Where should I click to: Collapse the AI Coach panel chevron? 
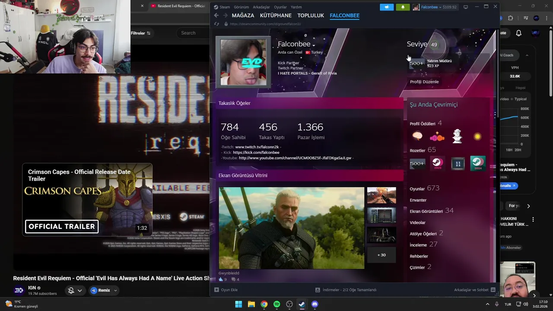coord(527,55)
